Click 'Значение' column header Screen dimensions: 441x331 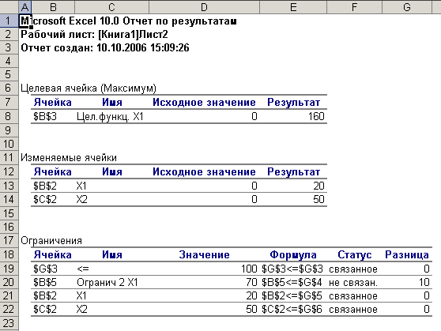tap(204, 255)
